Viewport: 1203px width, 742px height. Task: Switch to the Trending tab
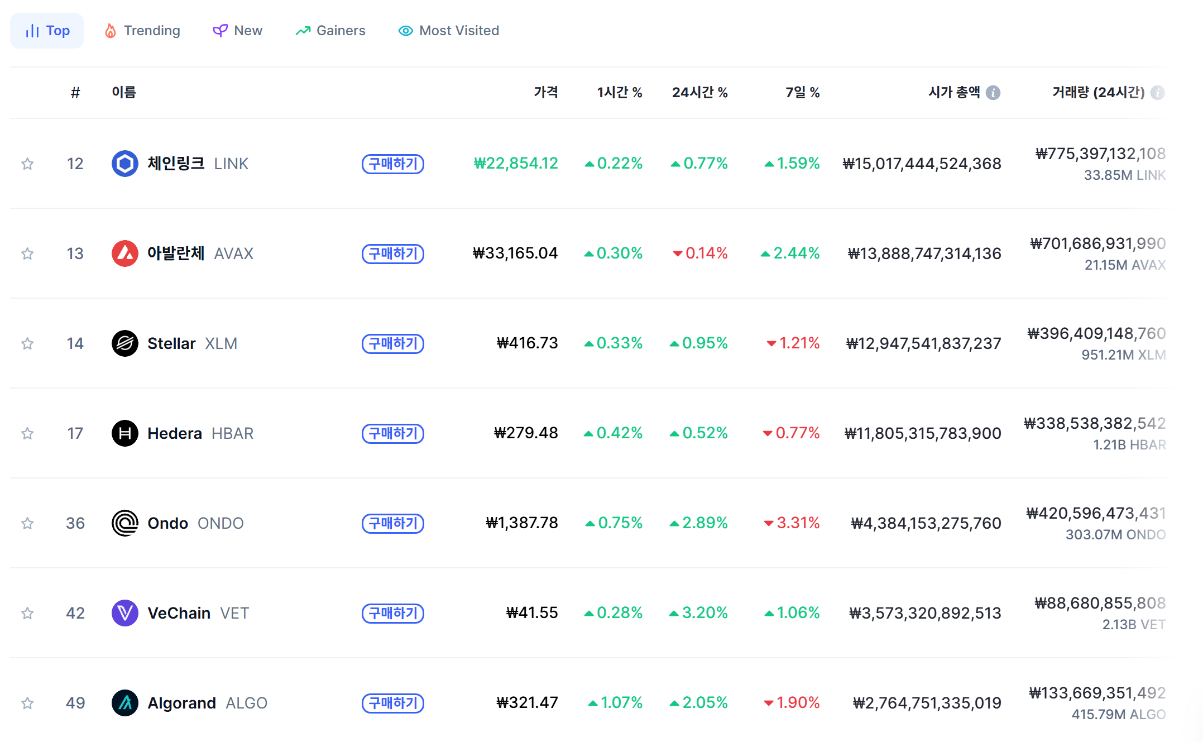(142, 31)
